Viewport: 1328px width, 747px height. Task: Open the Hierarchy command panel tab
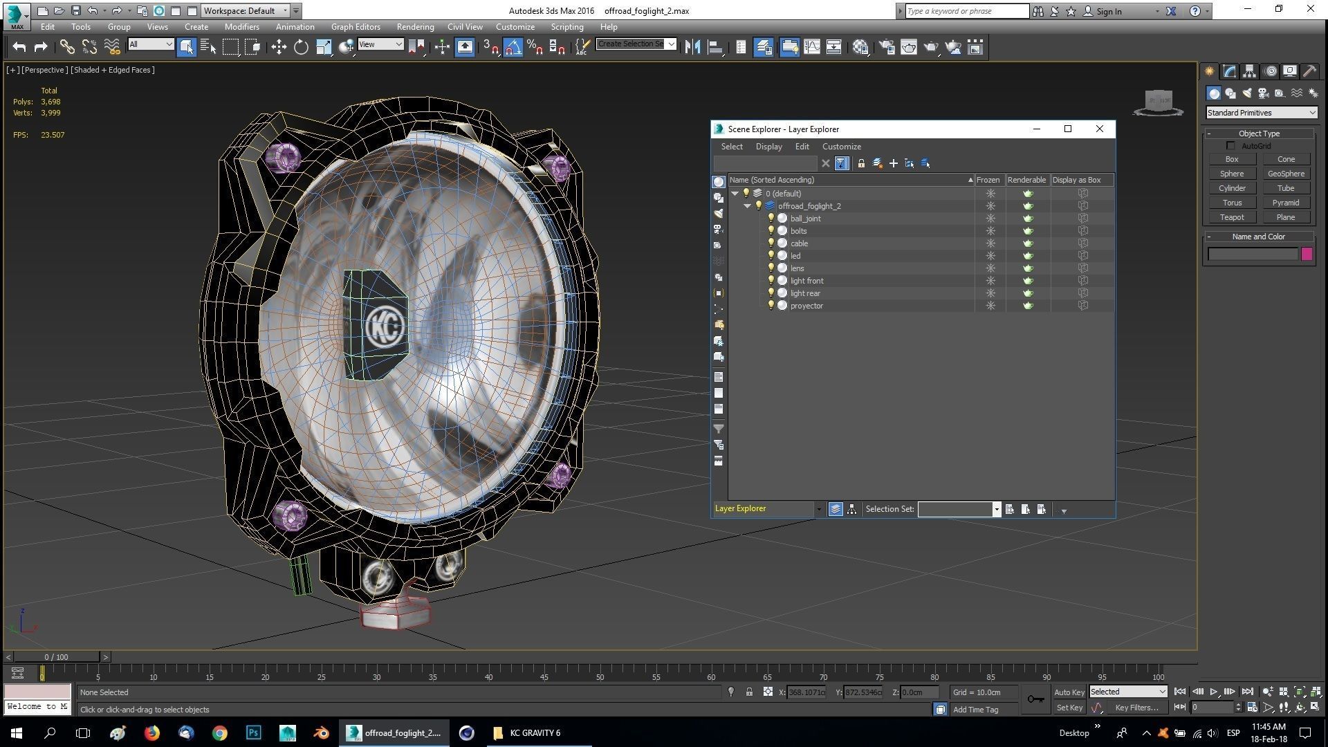tap(1249, 71)
